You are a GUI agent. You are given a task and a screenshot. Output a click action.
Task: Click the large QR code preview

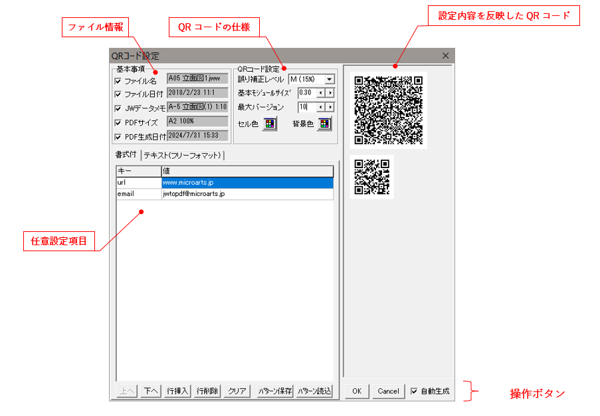[x=389, y=110]
